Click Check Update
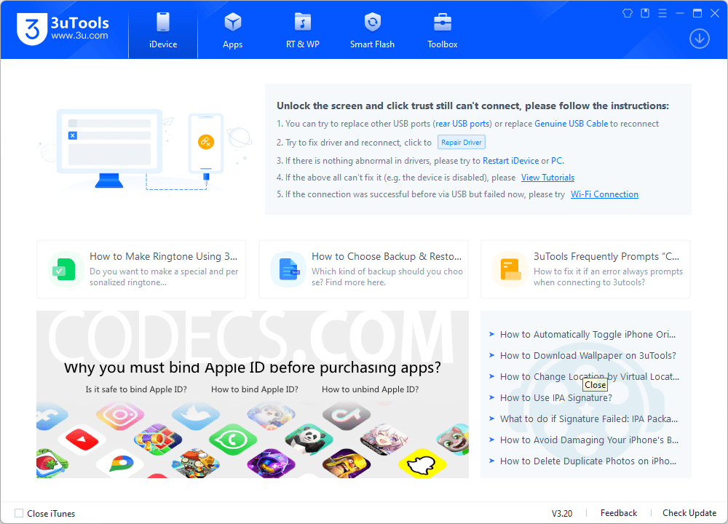This screenshot has width=728, height=524. tap(689, 513)
